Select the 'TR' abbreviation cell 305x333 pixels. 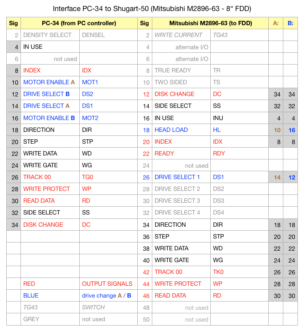tap(239, 70)
